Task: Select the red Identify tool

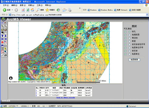Action: tap(2, 42)
